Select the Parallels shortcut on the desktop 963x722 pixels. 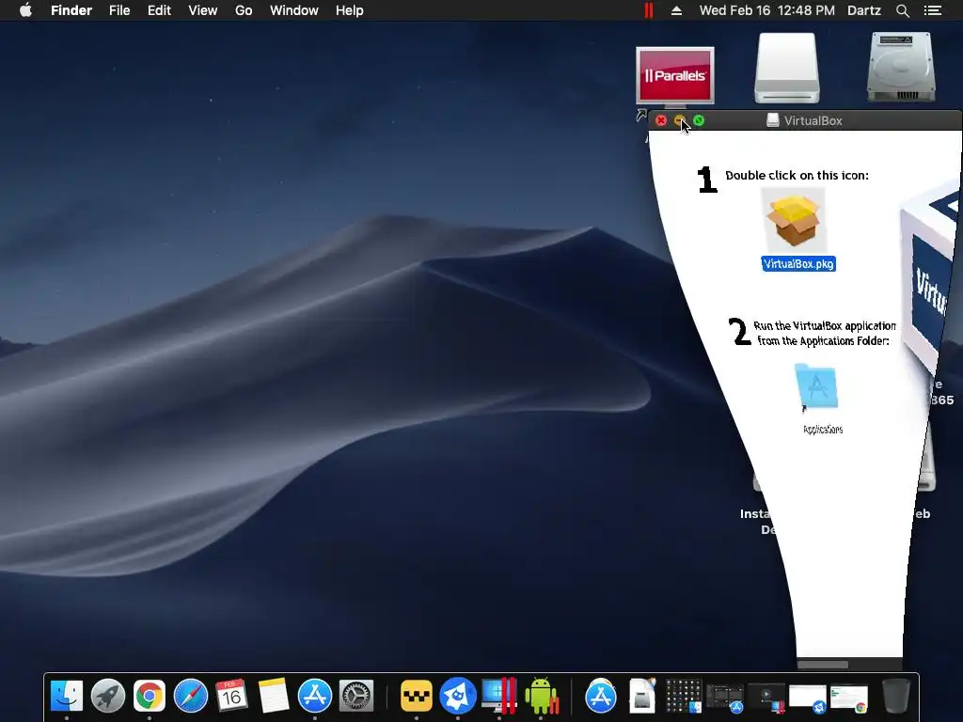pos(675,76)
